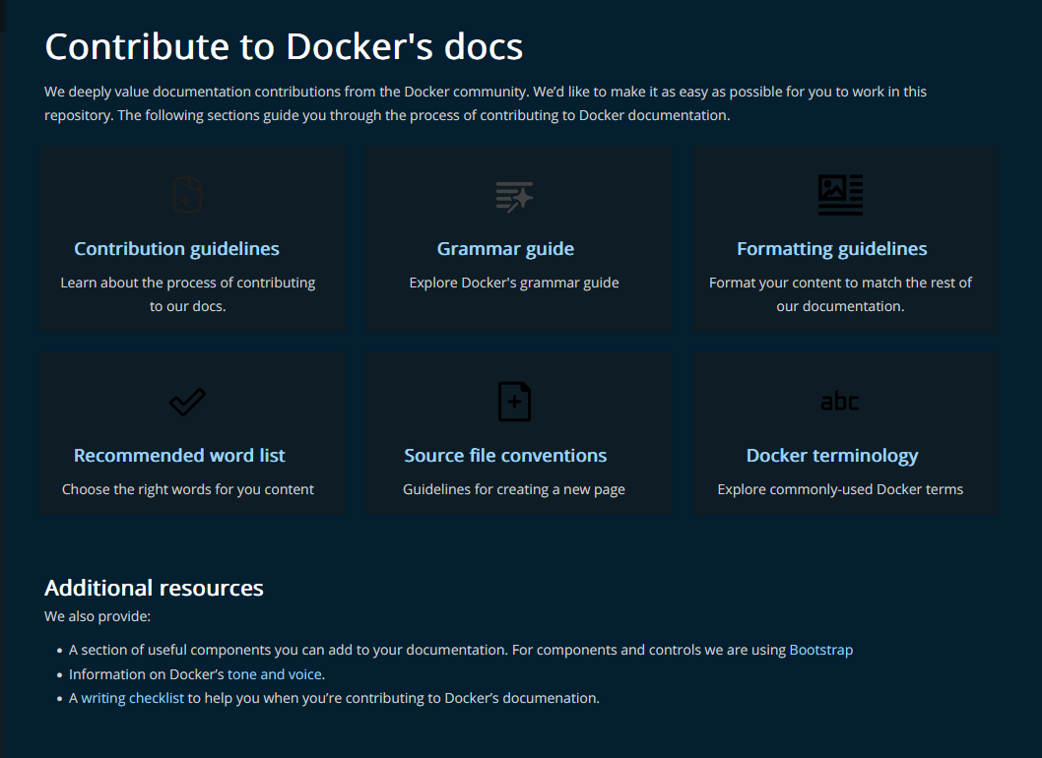Click 'Guidelines for creating a new page' text
Screen dimensions: 1042x758
click(x=514, y=489)
